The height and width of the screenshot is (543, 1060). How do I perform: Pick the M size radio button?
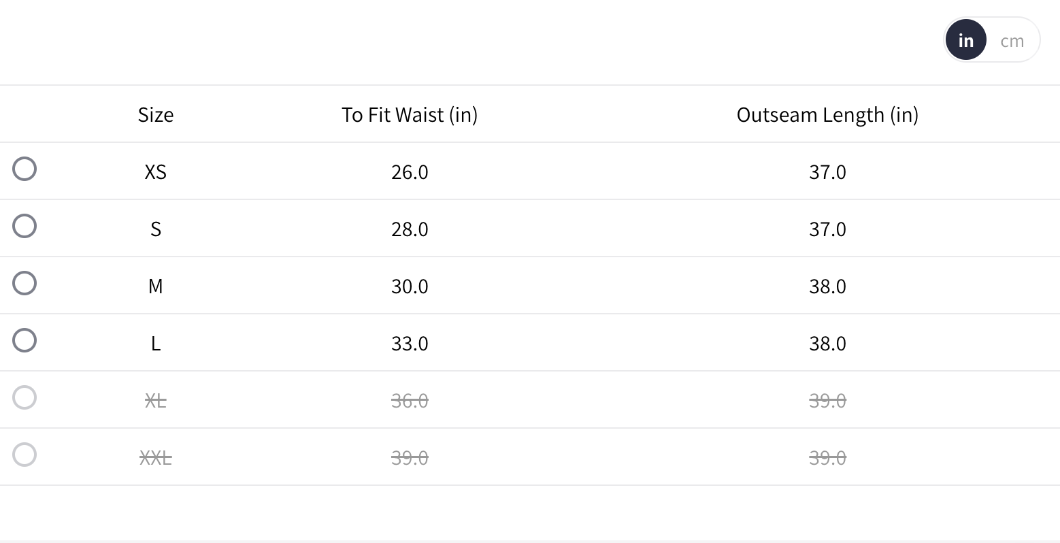coord(24,283)
